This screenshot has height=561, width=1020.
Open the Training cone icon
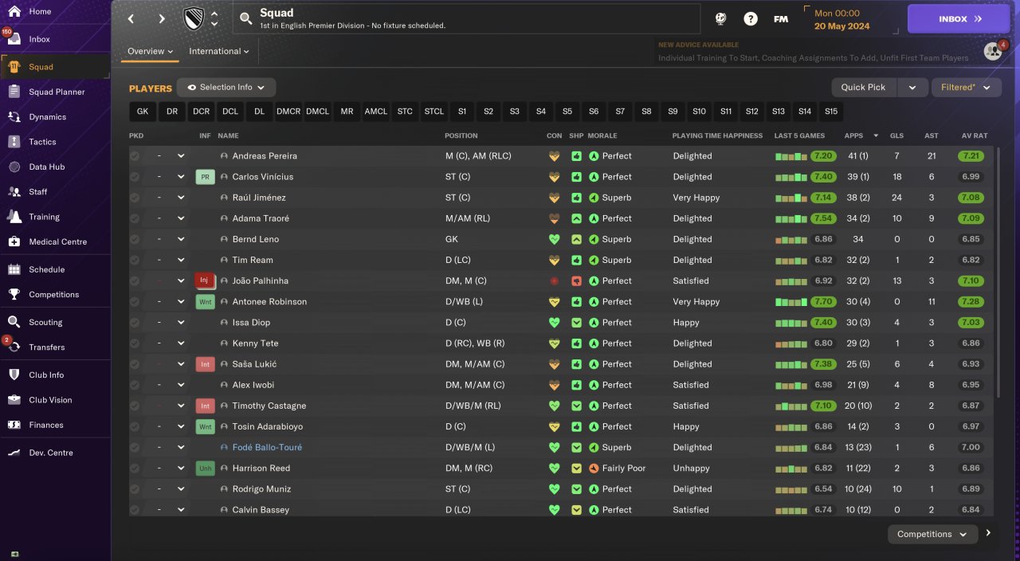pyautogui.click(x=14, y=217)
